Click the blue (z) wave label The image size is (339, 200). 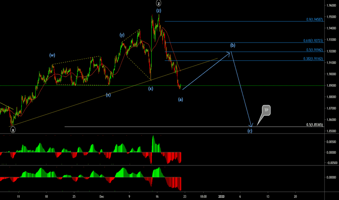click(x=159, y=11)
